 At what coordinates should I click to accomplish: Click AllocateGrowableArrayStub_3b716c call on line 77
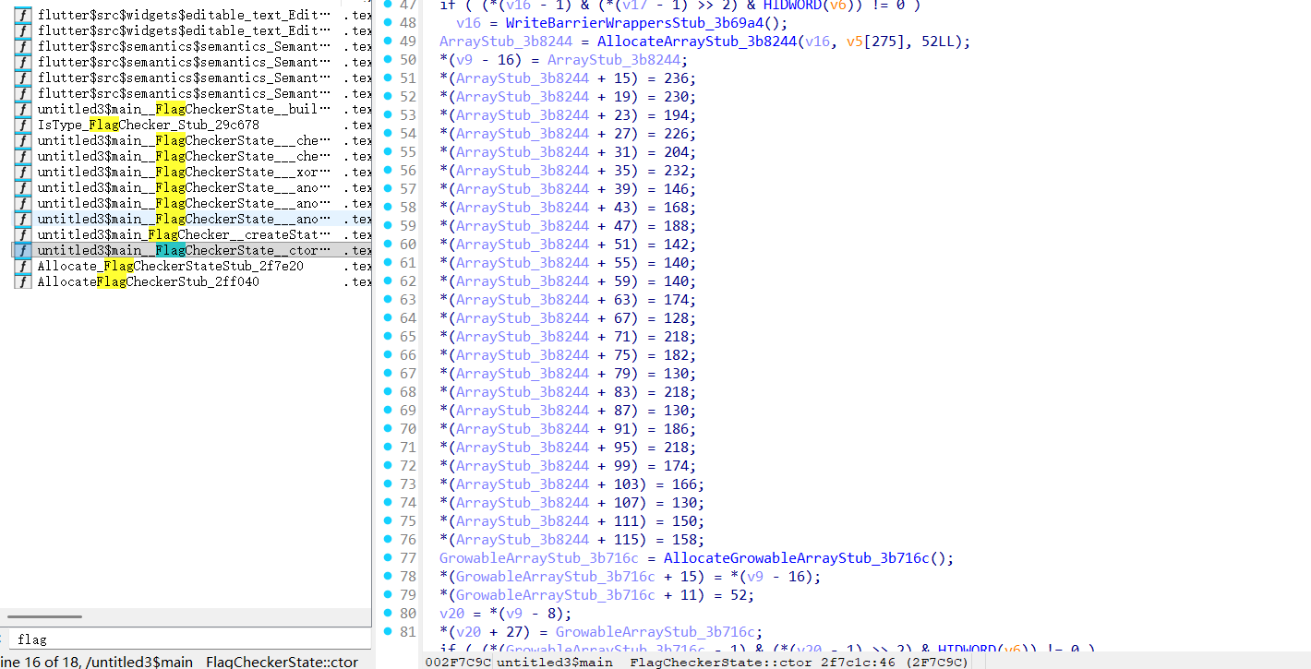click(798, 558)
